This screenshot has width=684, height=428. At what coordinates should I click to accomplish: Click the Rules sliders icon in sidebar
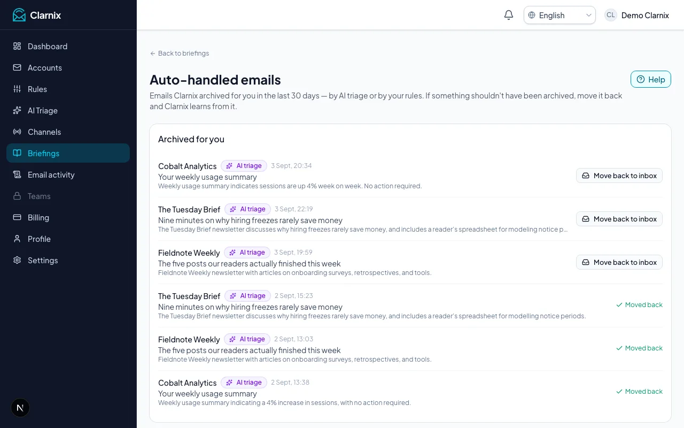tap(17, 89)
